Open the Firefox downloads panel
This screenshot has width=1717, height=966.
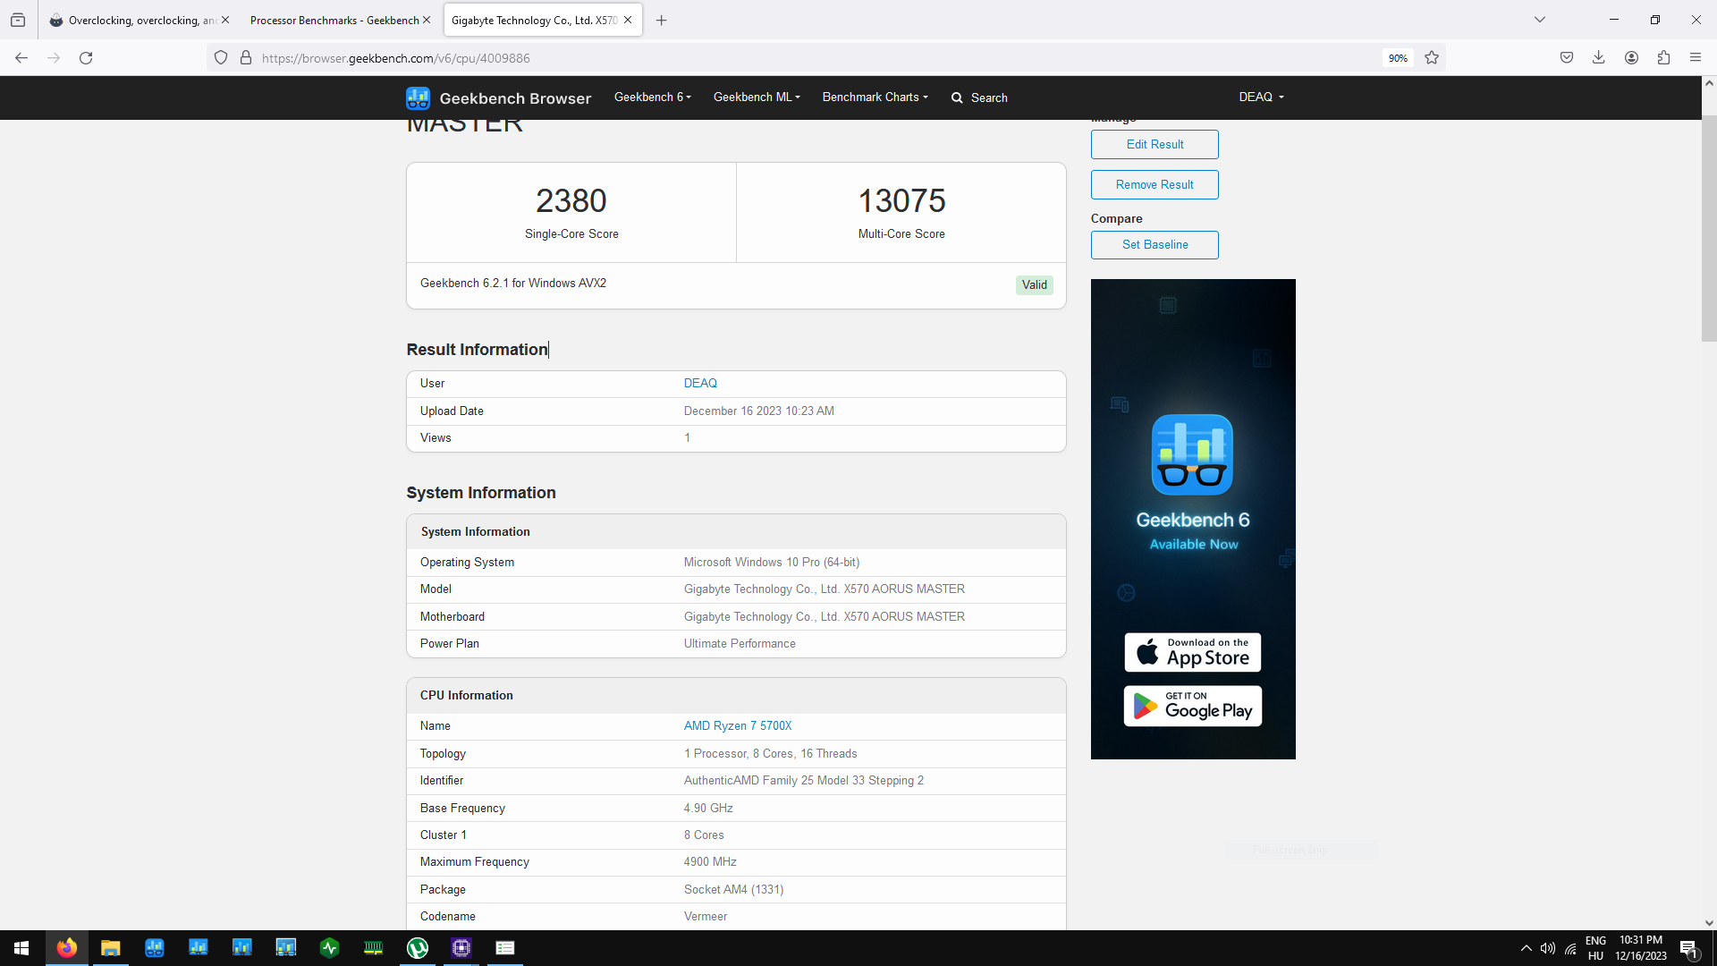pos(1599,58)
